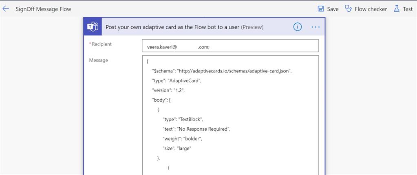Click inside the Message JSON field
Viewport: 417px width, 175px height.
point(230,115)
